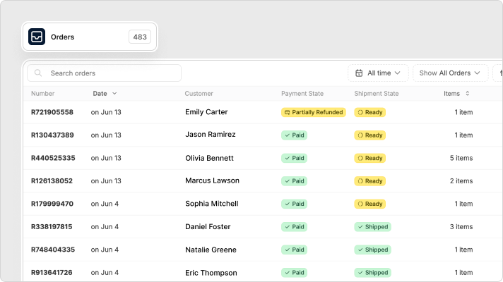Click the Partially Refunded badge for Emily Carter
503x282 pixels.
[314, 112]
